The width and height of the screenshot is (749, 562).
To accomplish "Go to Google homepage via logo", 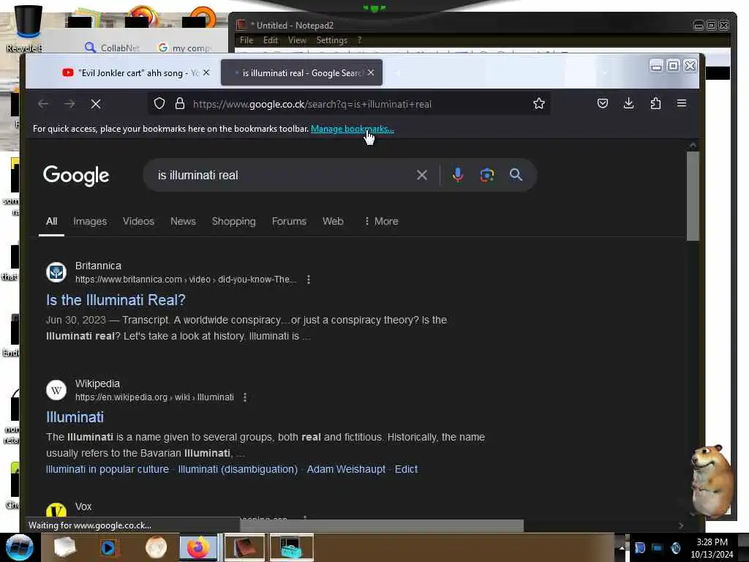I will (76, 176).
